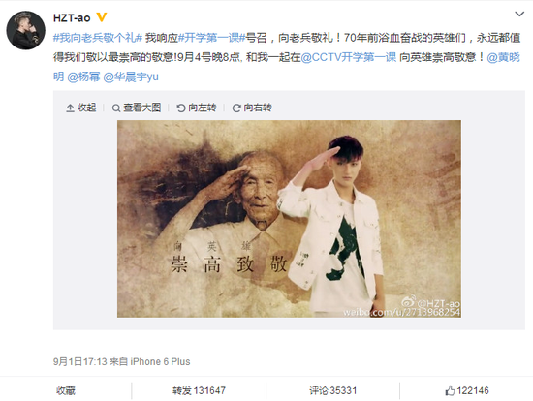The height and width of the screenshot is (401, 533).
Task: Repost using 转发 131647
Action: pyautogui.click(x=199, y=390)
